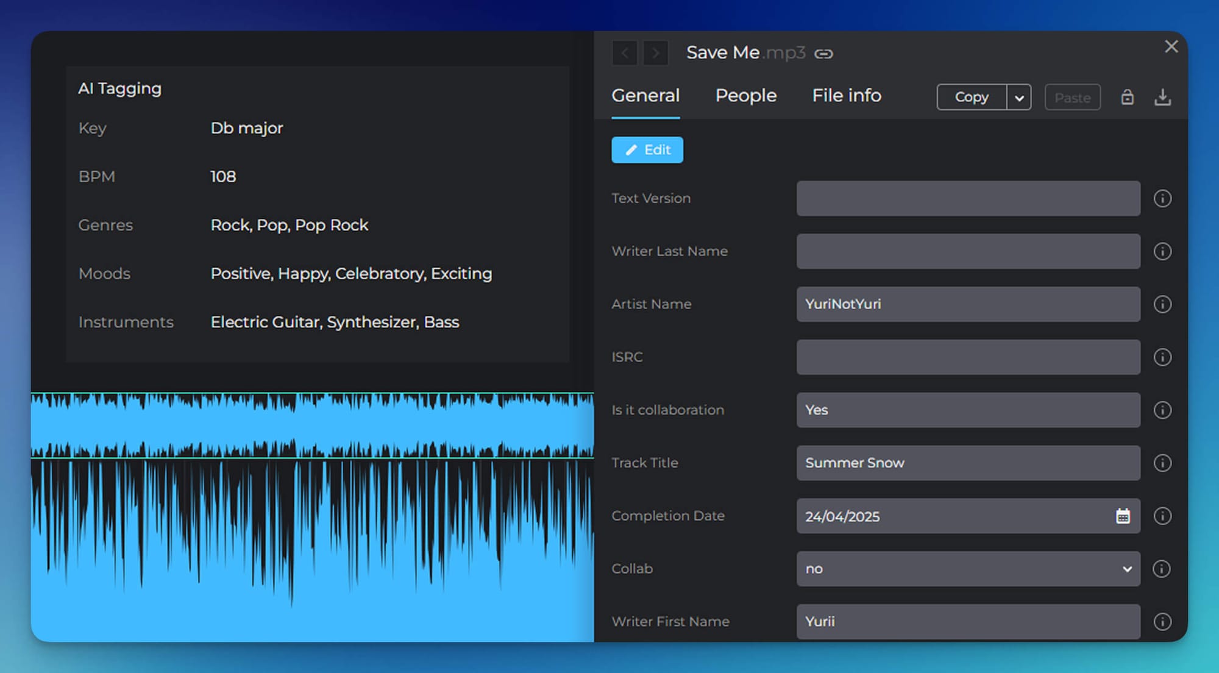Screen dimensions: 1219x673
Task: Expand the Copy options dropdown arrow
Action: [1018, 97]
